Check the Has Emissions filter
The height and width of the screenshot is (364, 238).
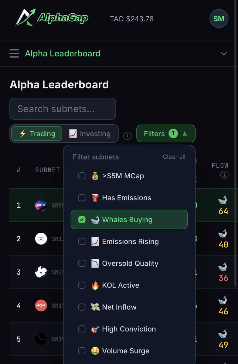point(82,198)
